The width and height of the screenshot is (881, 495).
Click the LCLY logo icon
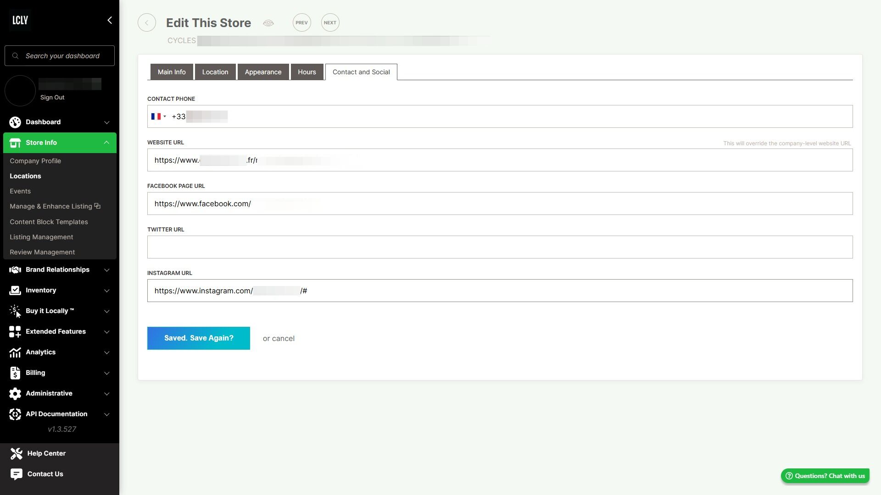[x=20, y=20]
